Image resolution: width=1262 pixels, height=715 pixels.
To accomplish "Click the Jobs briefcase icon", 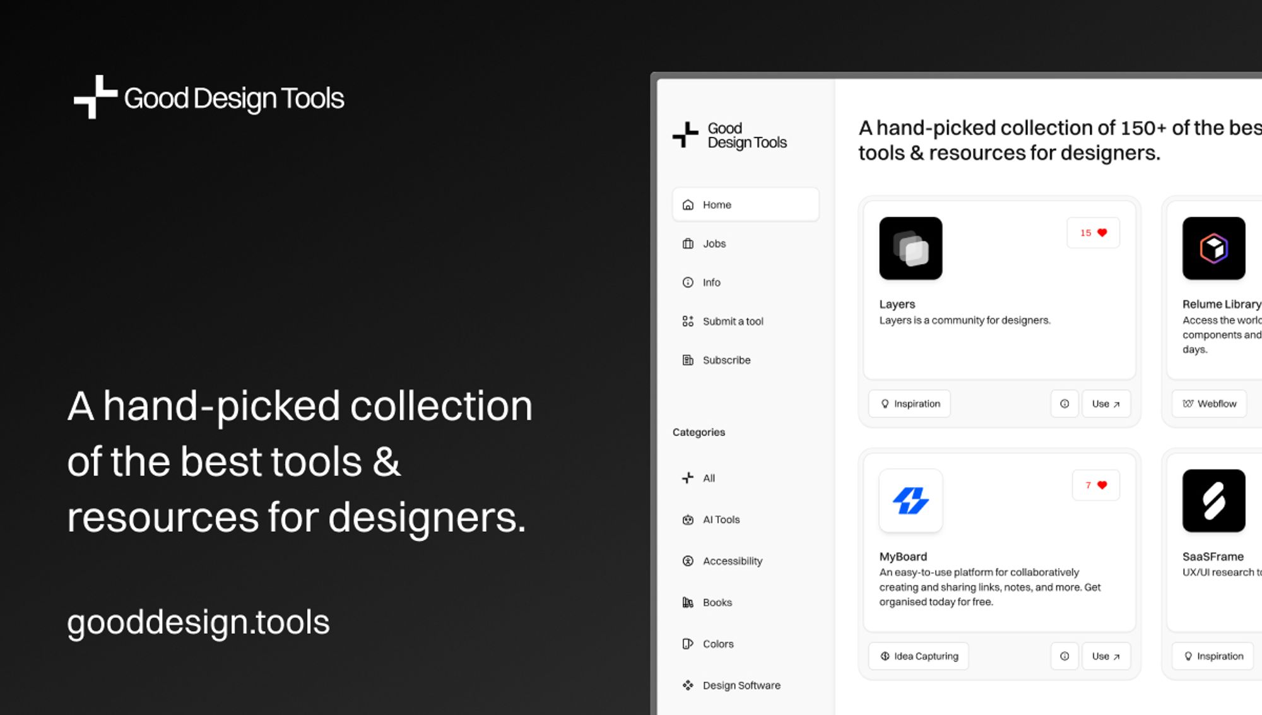I will pyautogui.click(x=688, y=243).
